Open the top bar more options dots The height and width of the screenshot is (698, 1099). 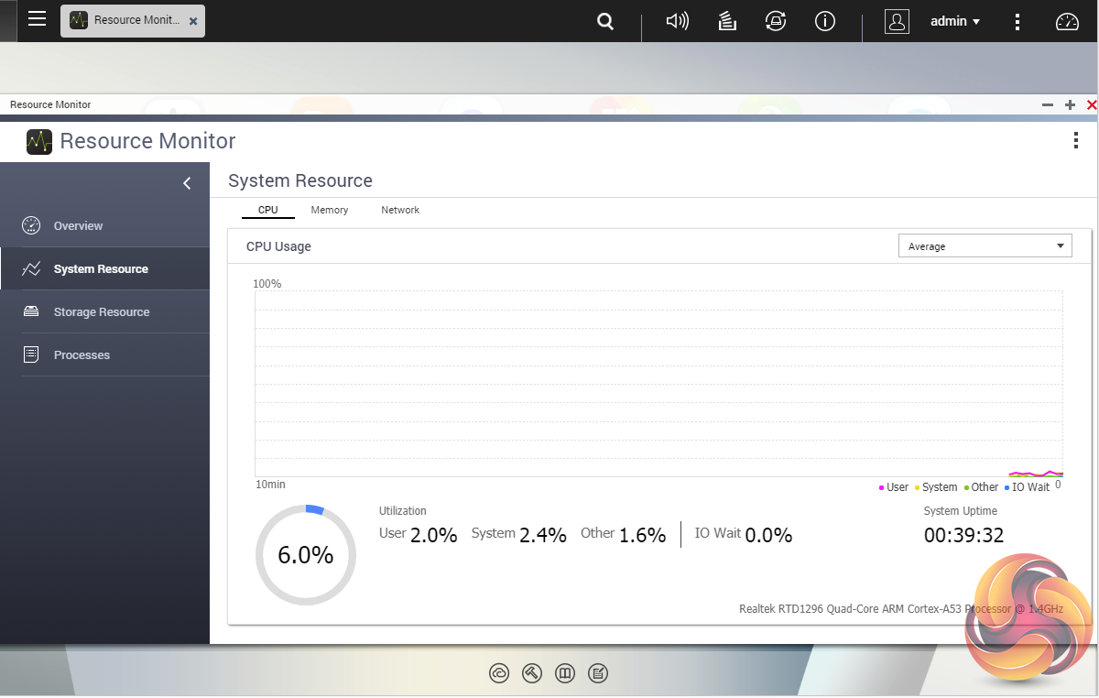click(1017, 21)
